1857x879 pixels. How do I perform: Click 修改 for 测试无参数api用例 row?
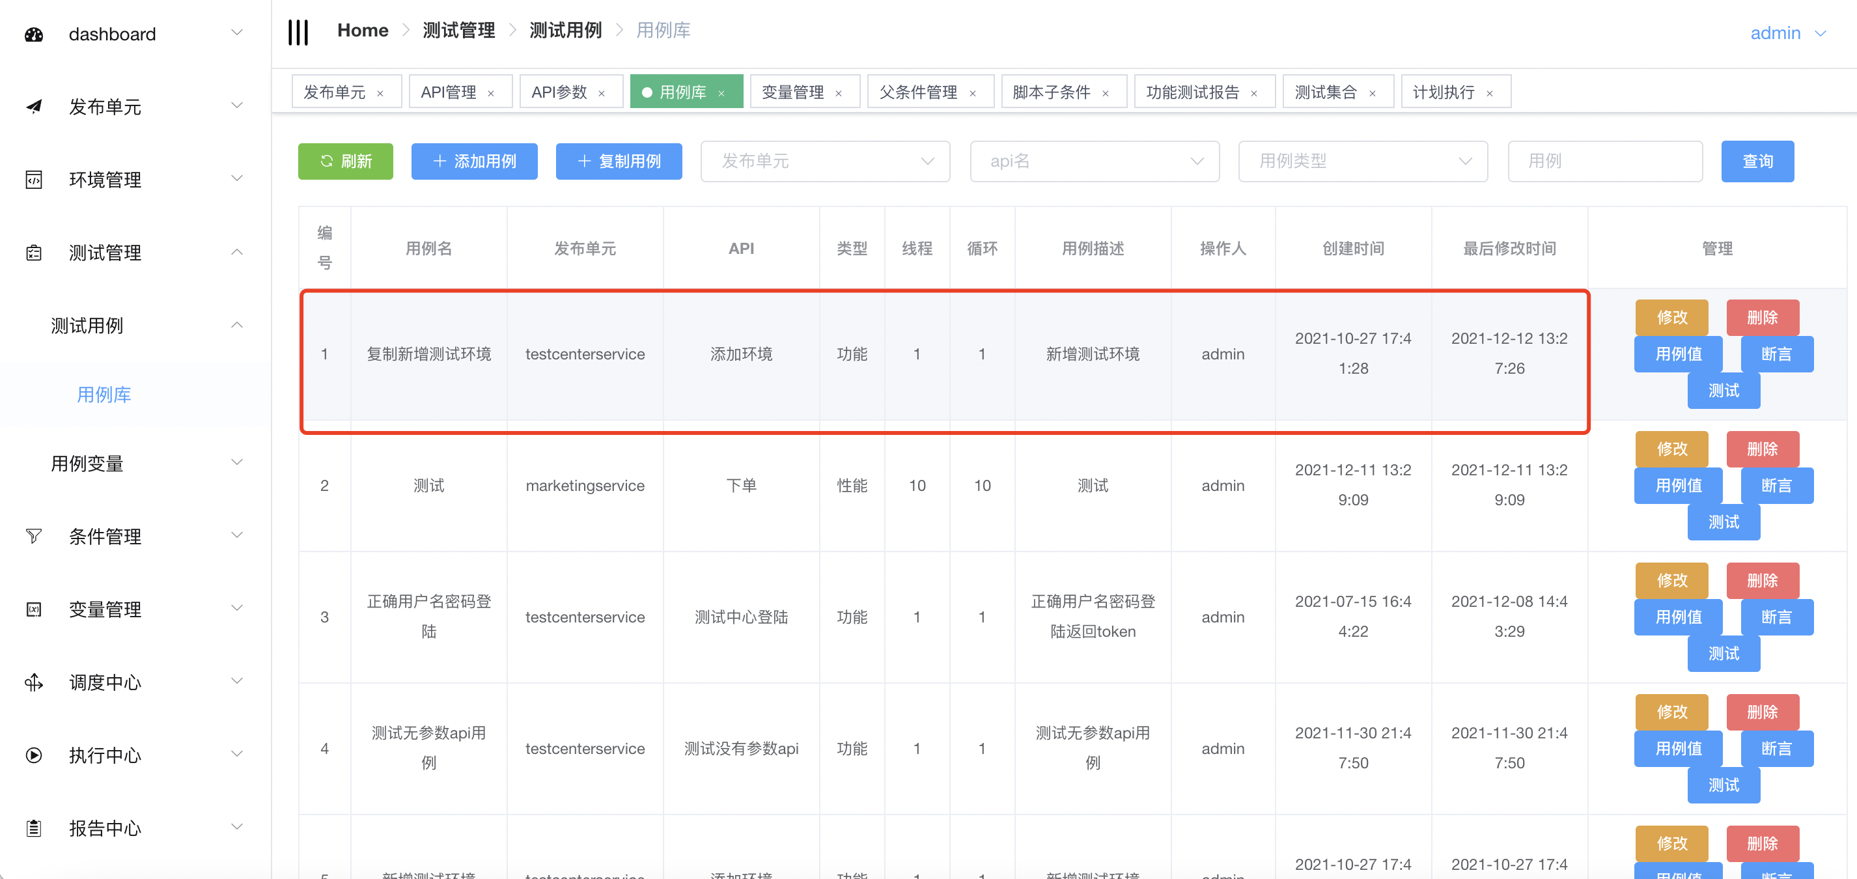tap(1671, 712)
